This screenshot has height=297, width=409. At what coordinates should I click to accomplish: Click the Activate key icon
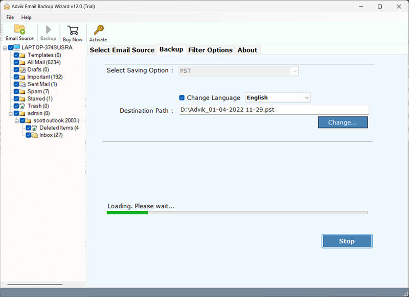pyautogui.click(x=99, y=30)
